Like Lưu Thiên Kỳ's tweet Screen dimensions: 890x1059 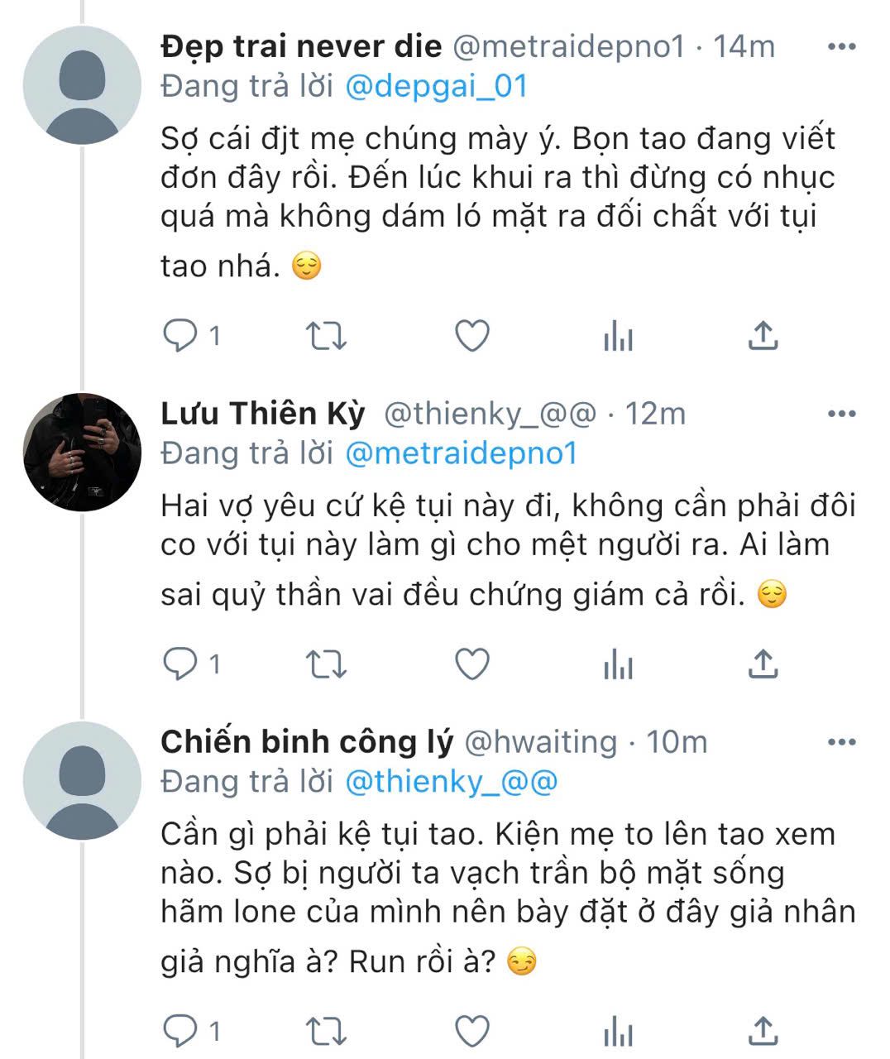[x=473, y=664]
